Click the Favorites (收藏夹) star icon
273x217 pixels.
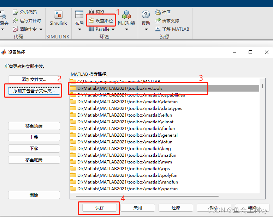(x=3, y=15)
